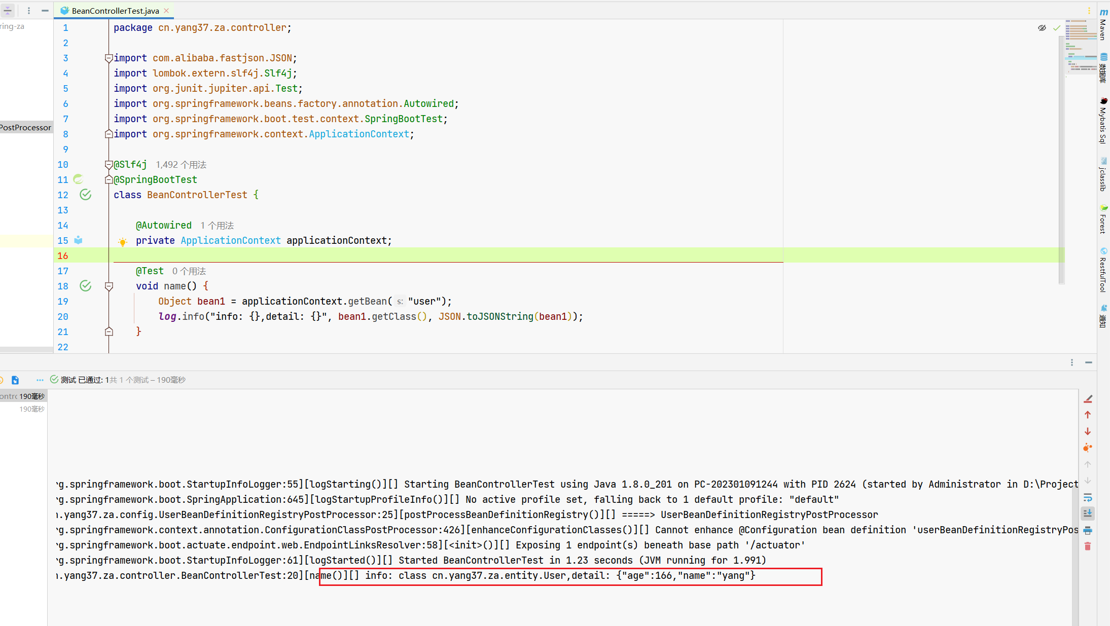The image size is (1110, 626).
Task: Open the 通知 notifications panel
Action: pyautogui.click(x=1103, y=316)
